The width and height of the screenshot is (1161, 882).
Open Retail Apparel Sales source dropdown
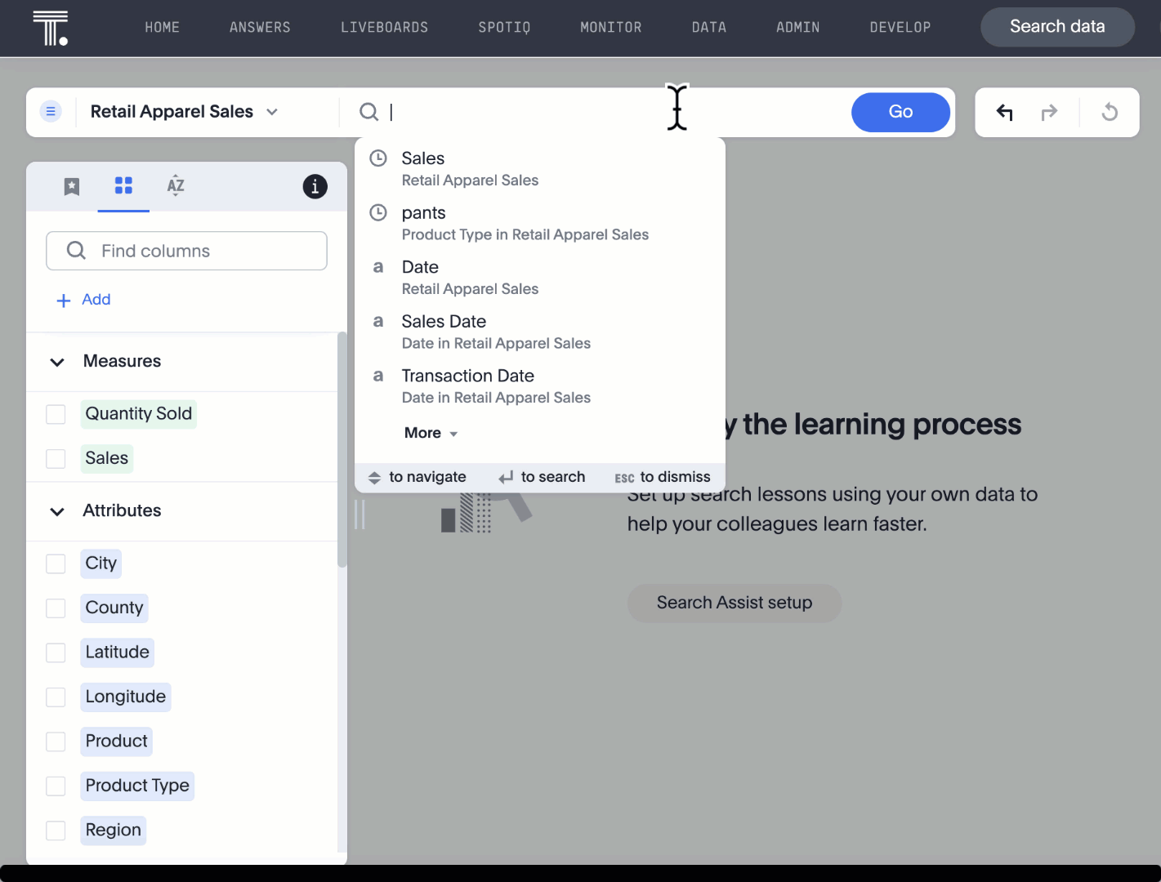184,112
